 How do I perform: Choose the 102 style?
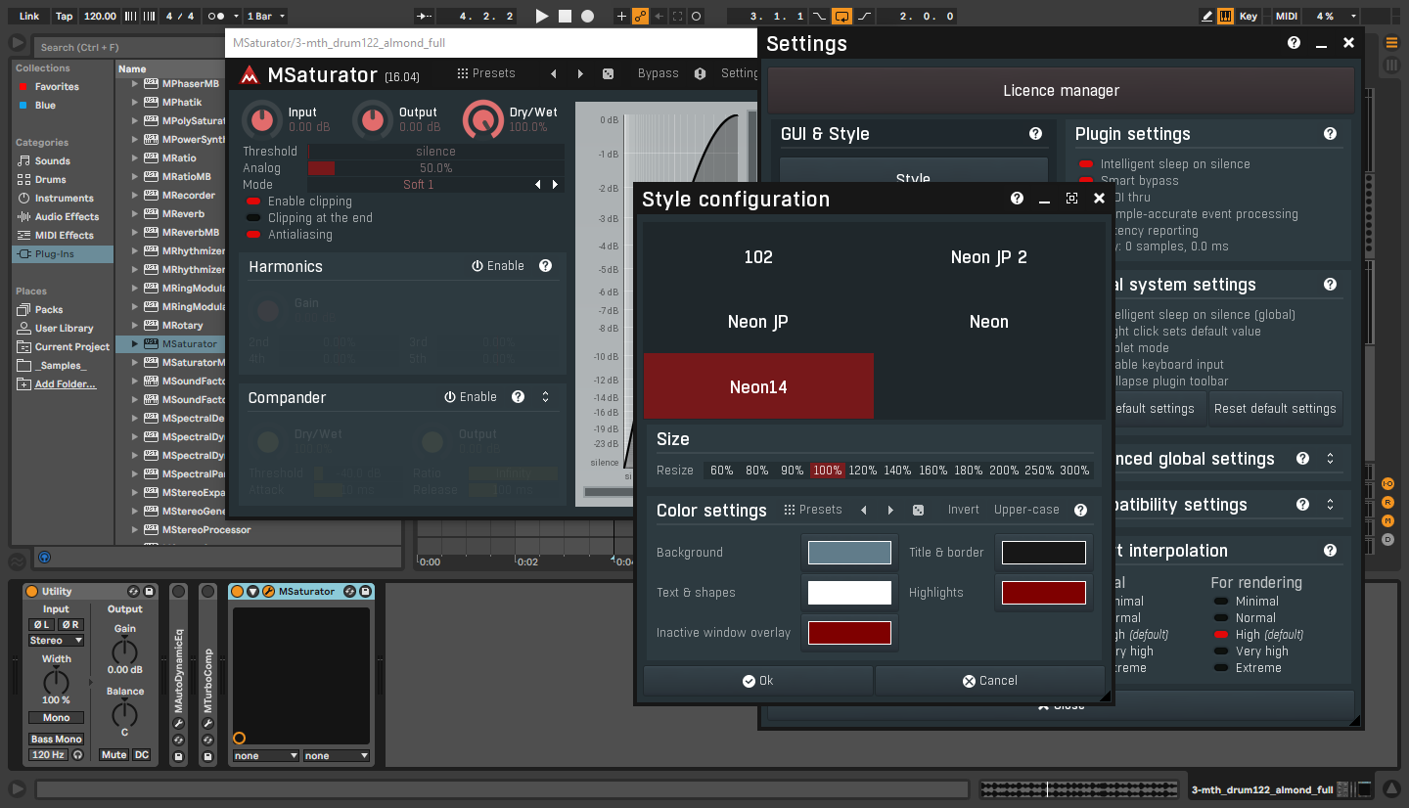coord(758,257)
